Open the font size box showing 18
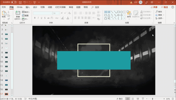Viewport: 176px width, 100px height. [x=56, y=13]
